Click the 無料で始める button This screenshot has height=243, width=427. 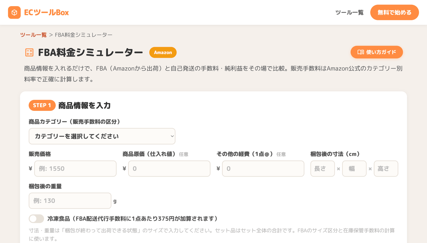[394, 13]
